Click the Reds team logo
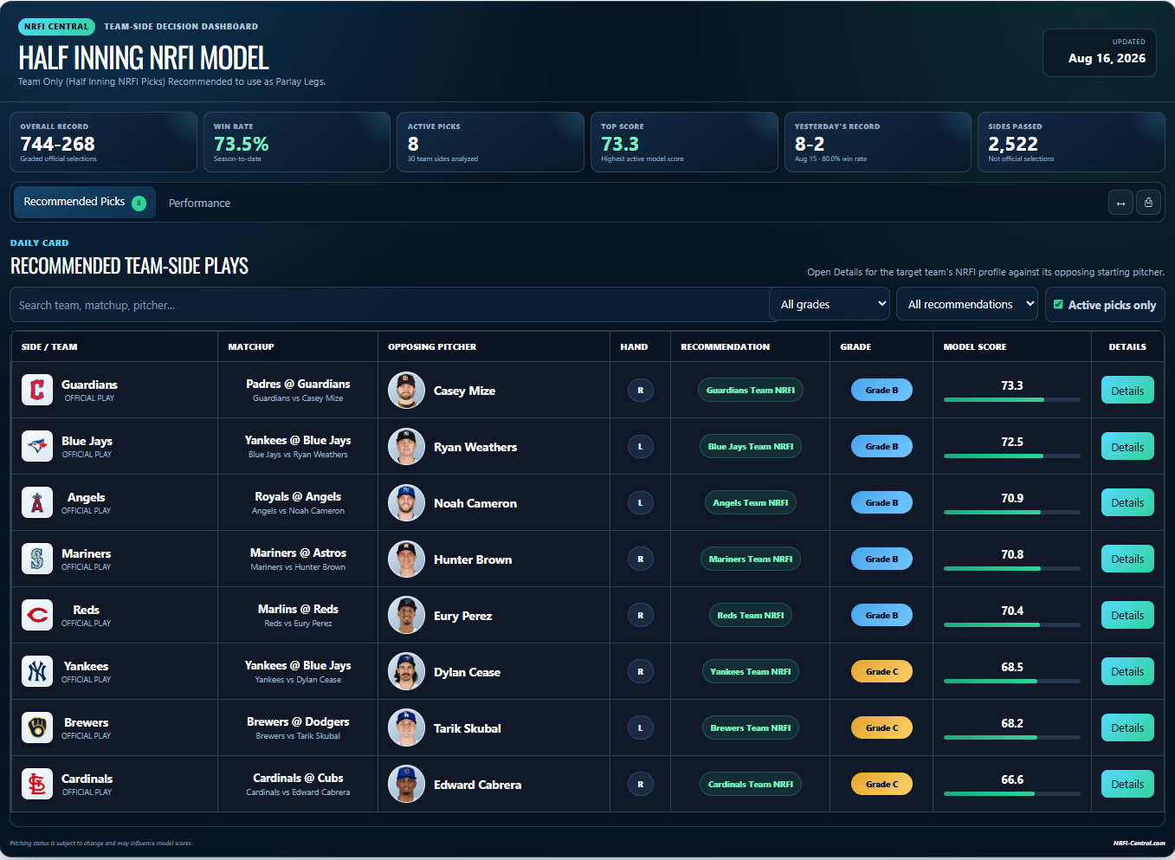The width and height of the screenshot is (1175, 860). [x=37, y=615]
